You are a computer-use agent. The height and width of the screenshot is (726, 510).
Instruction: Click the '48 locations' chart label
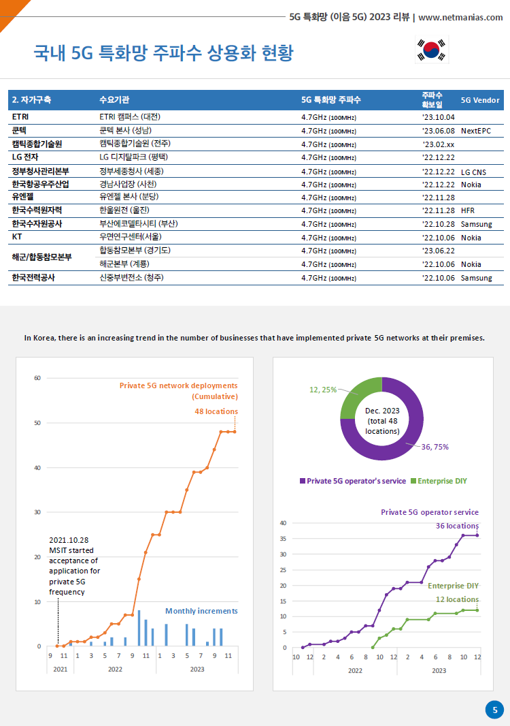point(216,411)
